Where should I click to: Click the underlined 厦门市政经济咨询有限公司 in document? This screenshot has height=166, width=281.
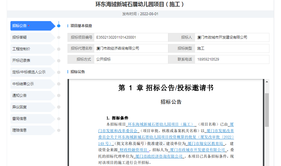coord(158,156)
